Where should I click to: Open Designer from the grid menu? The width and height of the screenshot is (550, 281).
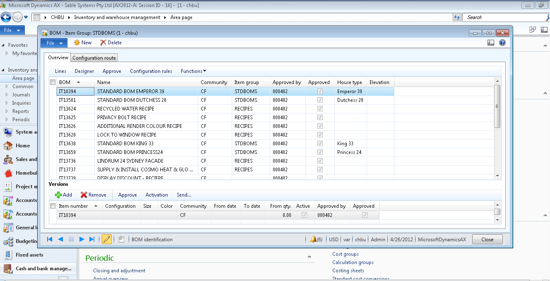(84, 71)
